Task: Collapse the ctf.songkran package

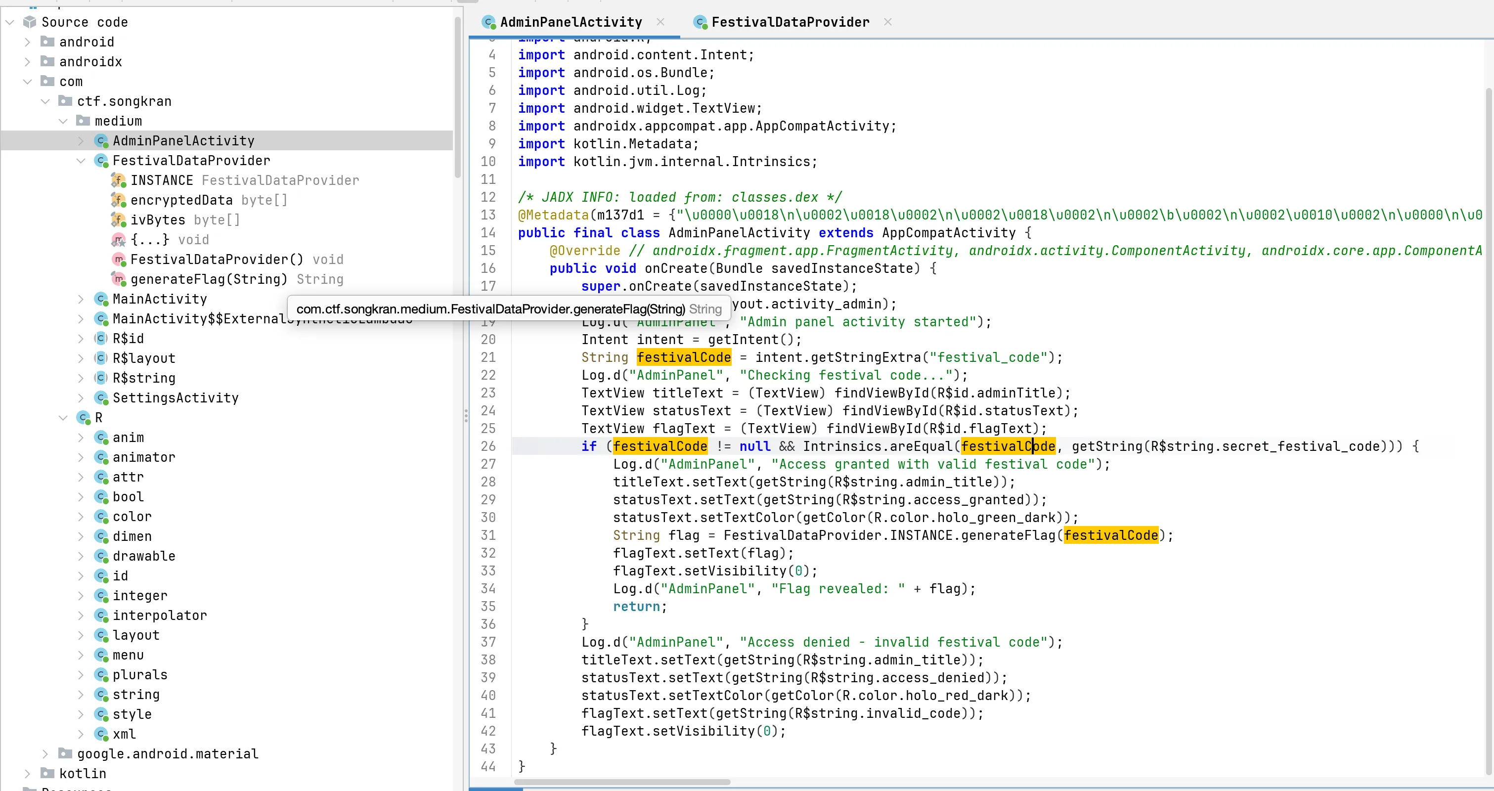Action: click(45, 101)
